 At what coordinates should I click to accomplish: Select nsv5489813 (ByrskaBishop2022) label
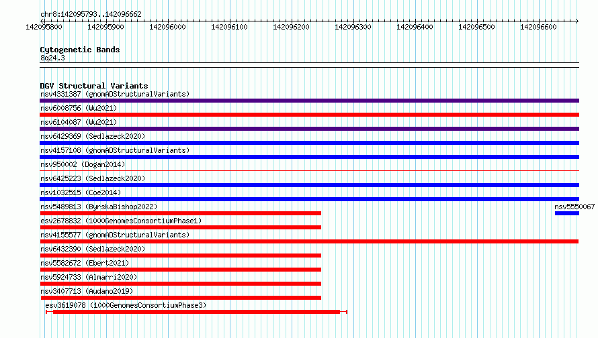(x=99, y=207)
